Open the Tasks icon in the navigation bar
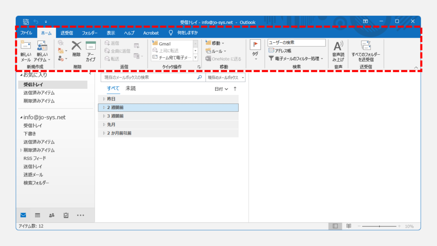Image resolution: width=437 pixels, height=246 pixels. tap(66, 215)
